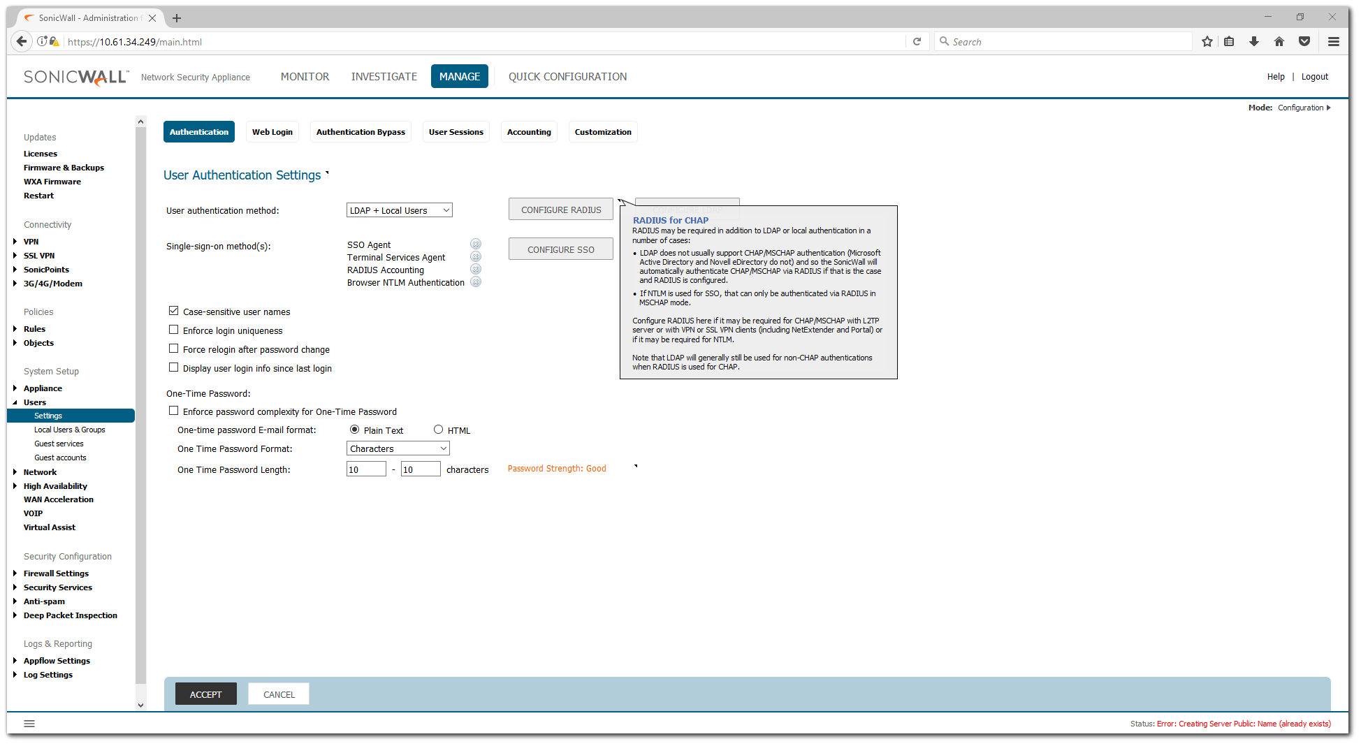The width and height of the screenshot is (1361, 746).
Task: Open the Accounting tab
Action: point(529,132)
